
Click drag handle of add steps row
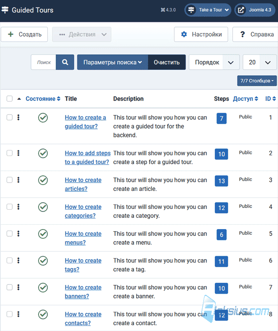pyautogui.click(x=18, y=153)
